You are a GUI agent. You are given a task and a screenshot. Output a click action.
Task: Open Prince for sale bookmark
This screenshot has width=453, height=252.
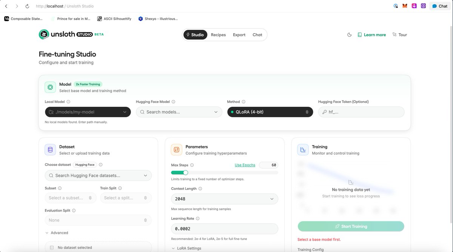(71, 18)
